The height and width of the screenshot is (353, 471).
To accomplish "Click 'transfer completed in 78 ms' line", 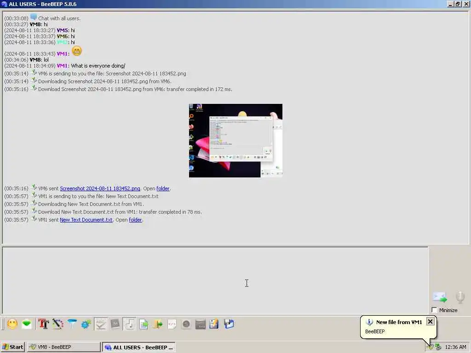I will [103, 212].
